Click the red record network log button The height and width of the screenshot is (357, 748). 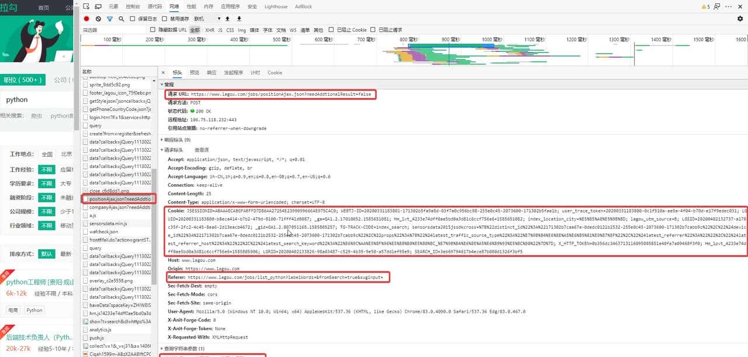pyautogui.click(x=86, y=19)
